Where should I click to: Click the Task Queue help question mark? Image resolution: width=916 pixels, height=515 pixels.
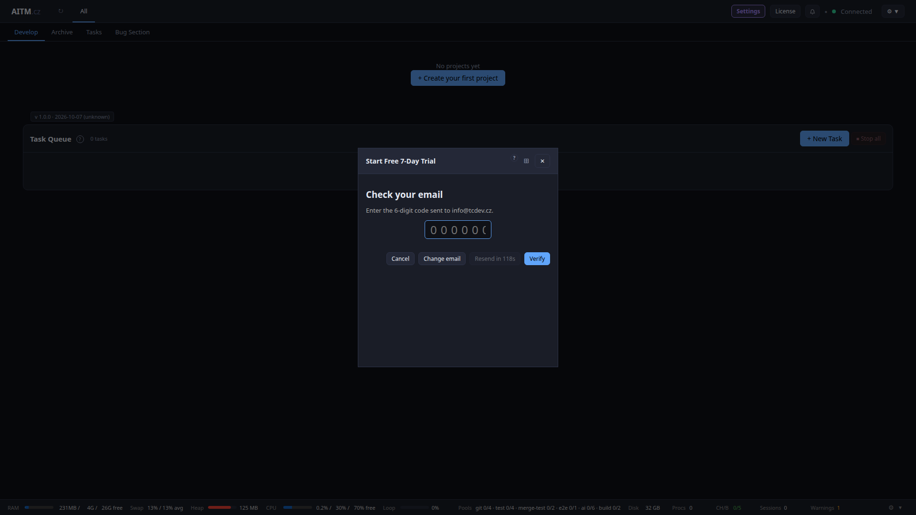click(x=80, y=139)
